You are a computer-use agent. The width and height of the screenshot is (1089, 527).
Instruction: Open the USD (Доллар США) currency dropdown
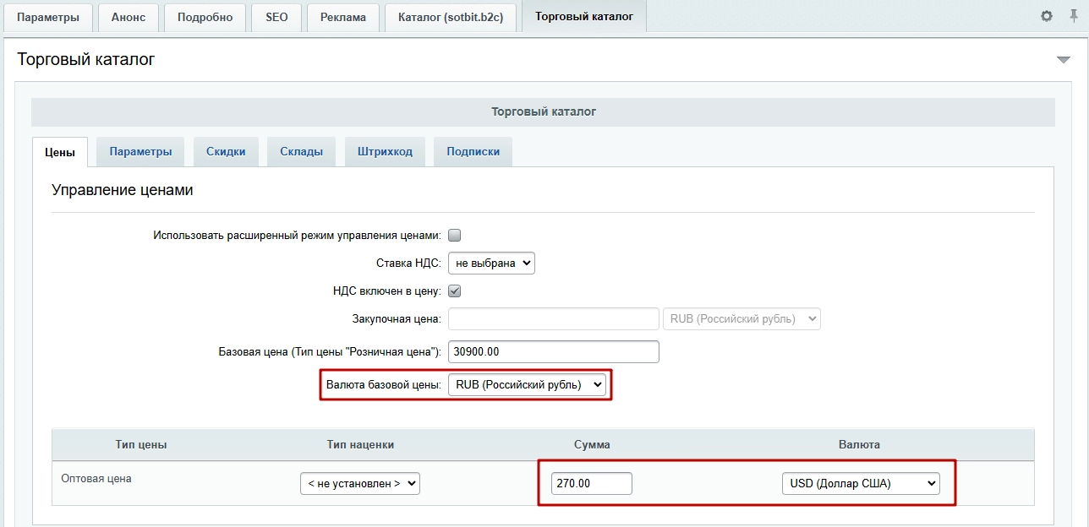click(x=861, y=483)
